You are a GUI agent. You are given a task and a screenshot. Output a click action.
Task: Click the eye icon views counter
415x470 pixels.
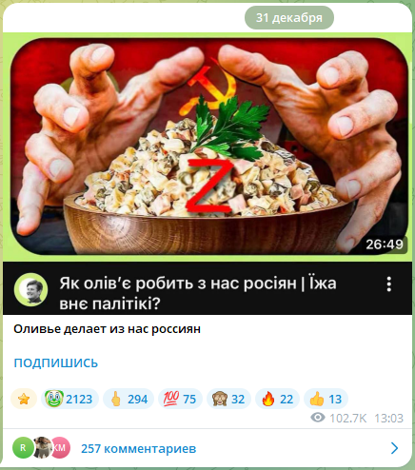tap(318, 418)
